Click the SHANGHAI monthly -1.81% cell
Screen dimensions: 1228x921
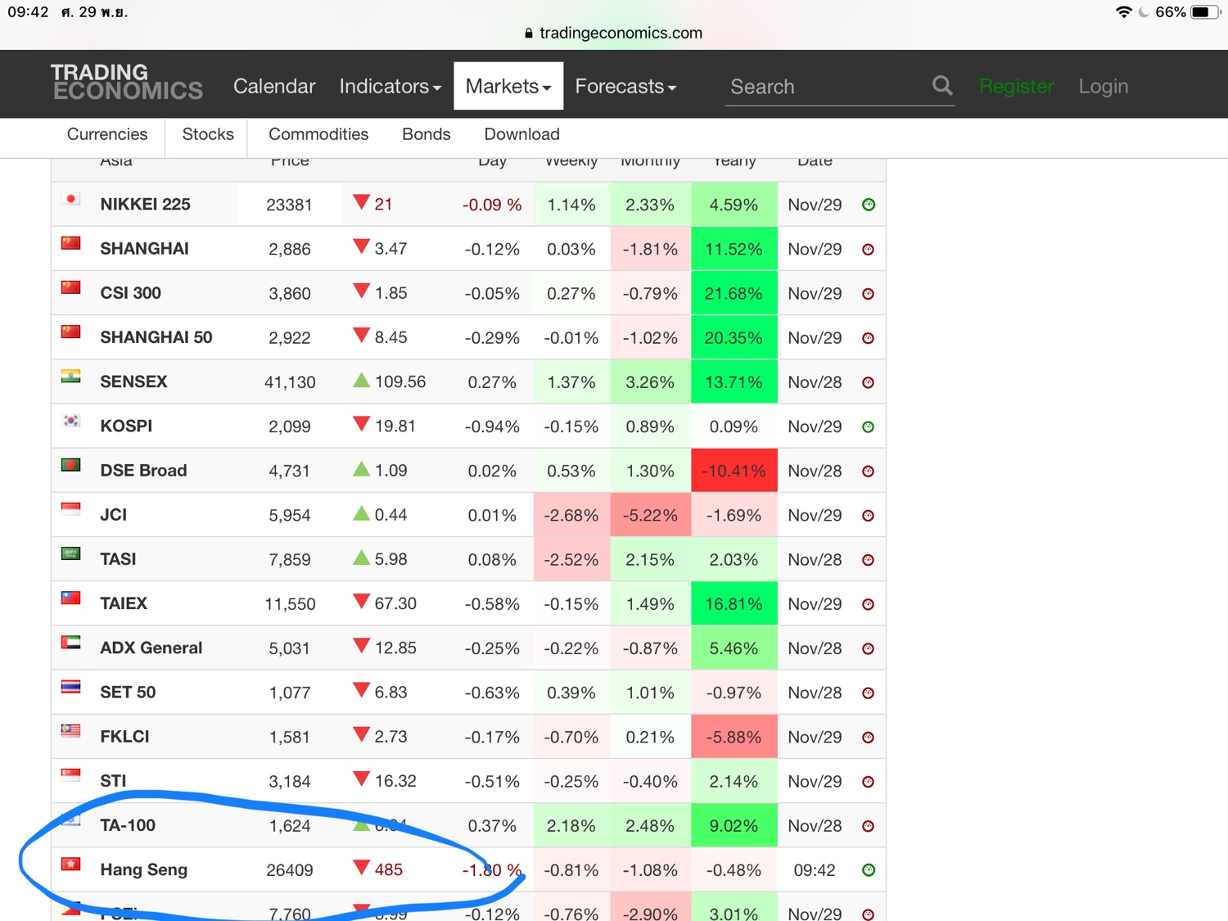[650, 249]
